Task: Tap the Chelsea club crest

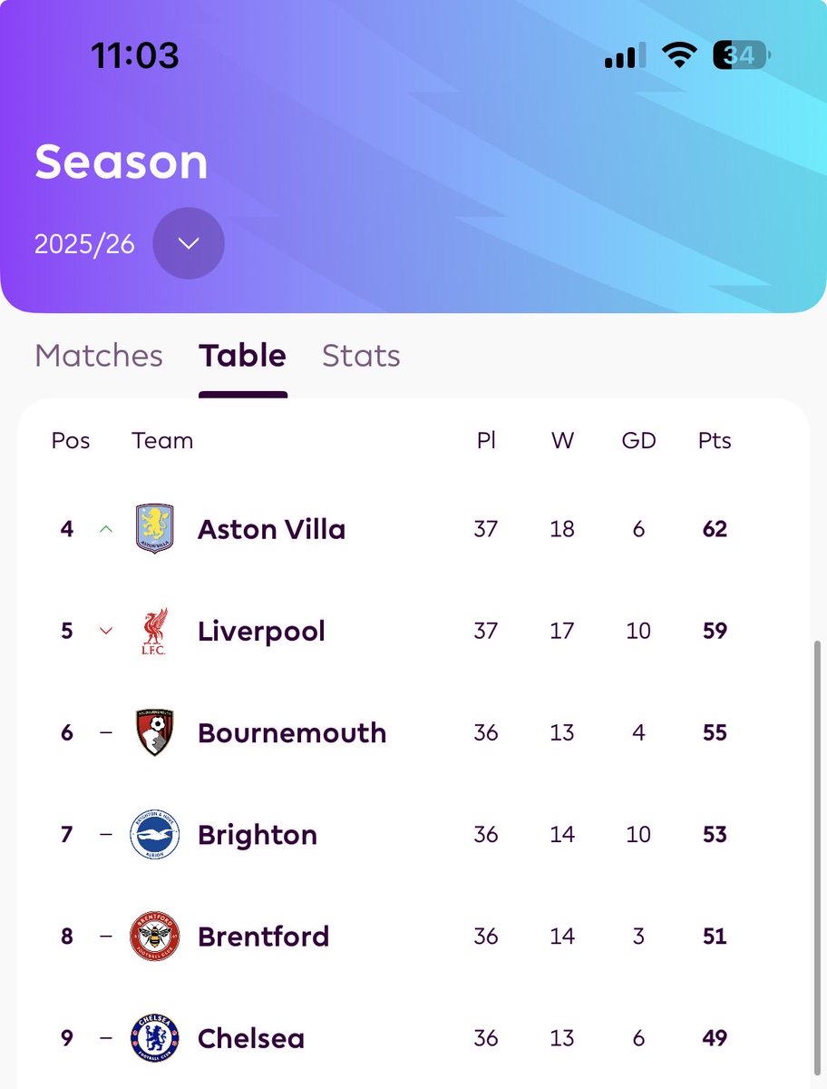Action: click(x=154, y=1038)
